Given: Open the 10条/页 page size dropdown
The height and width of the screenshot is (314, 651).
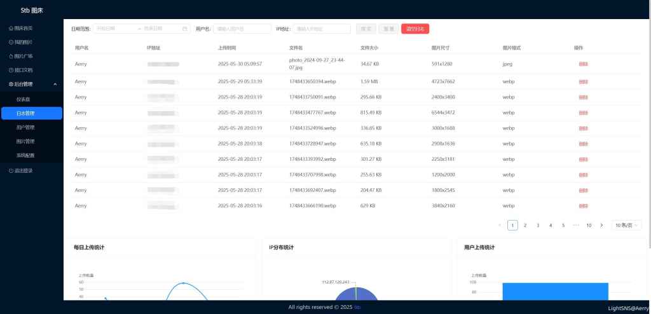Looking at the screenshot, I should [x=626, y=226].
